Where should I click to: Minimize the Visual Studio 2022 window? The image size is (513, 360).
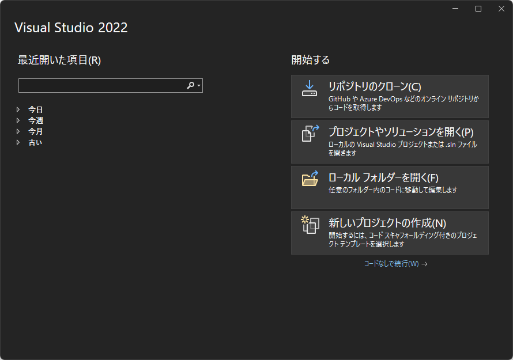click(455, 9)
